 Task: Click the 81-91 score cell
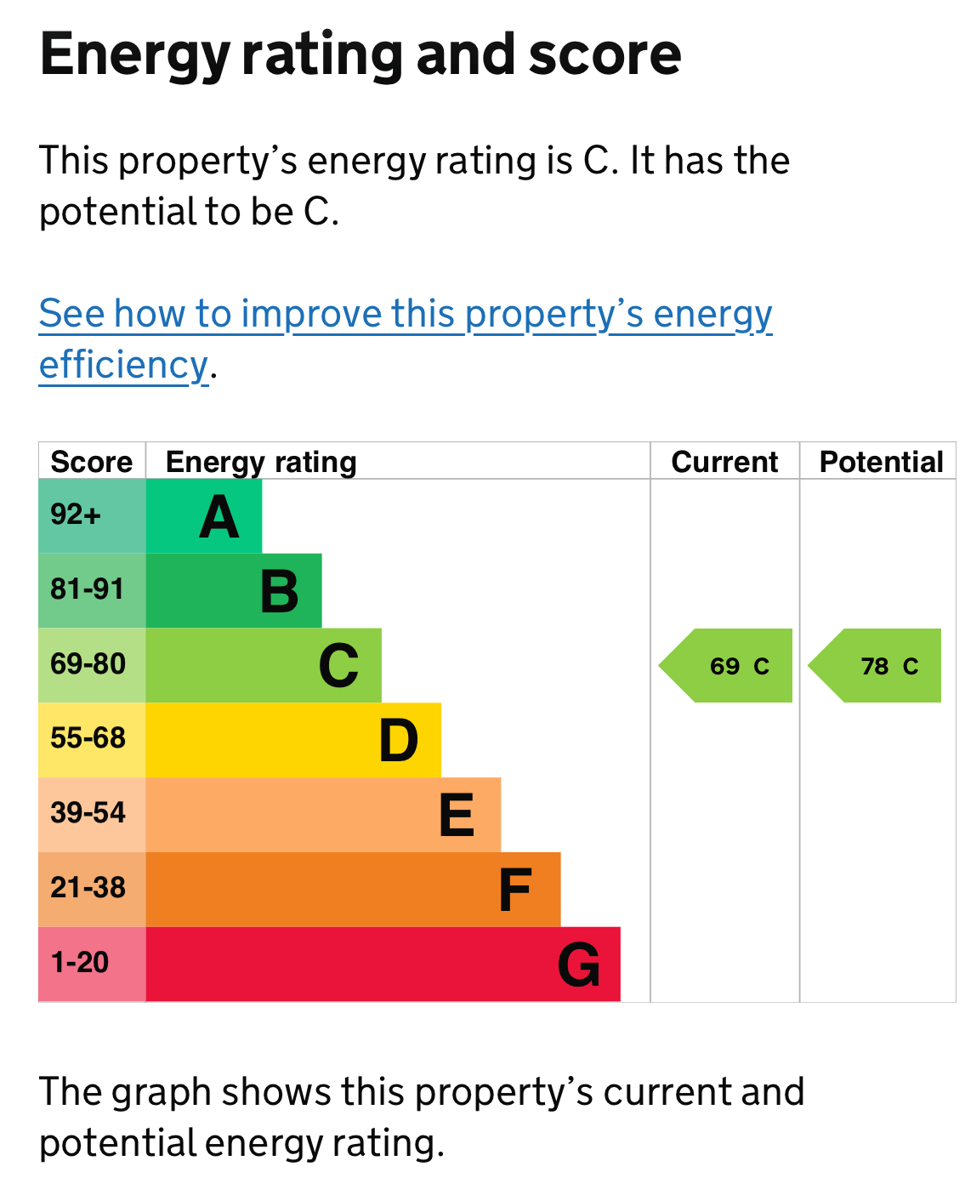coord(92,591)
